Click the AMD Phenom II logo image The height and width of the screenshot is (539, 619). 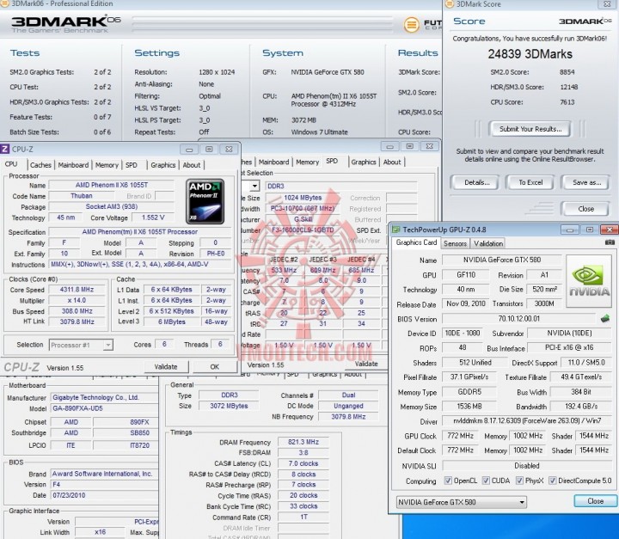(205, 201)
